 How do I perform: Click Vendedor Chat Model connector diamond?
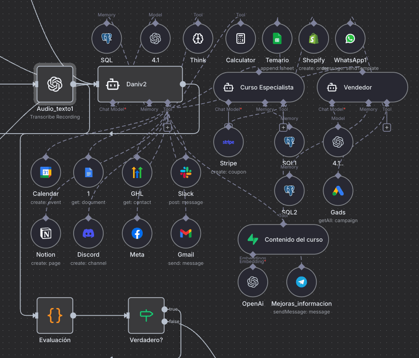(x=332, y=102)
